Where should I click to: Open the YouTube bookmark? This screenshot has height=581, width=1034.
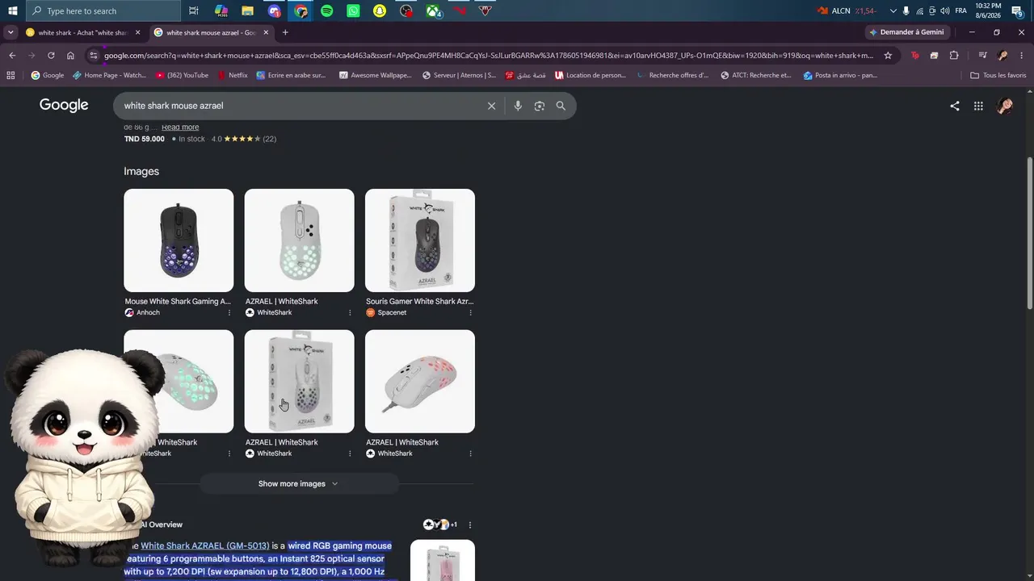[182, 75]
